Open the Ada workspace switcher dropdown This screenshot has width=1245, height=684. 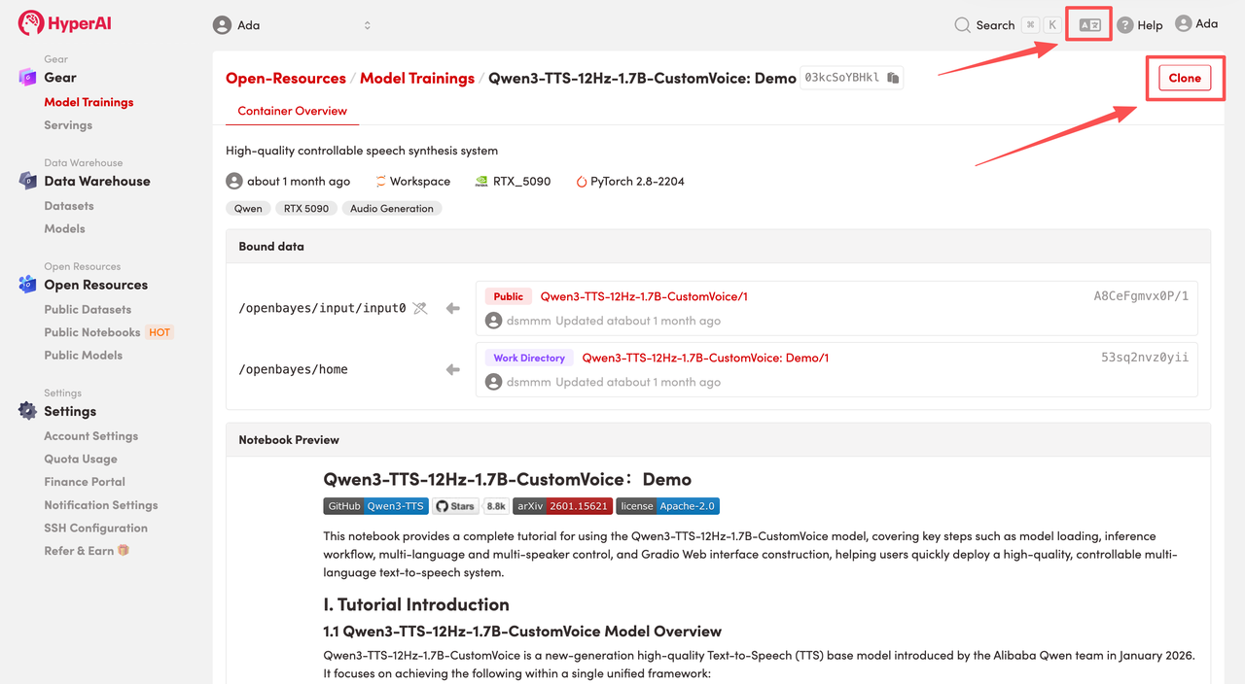tap(292, 25)
